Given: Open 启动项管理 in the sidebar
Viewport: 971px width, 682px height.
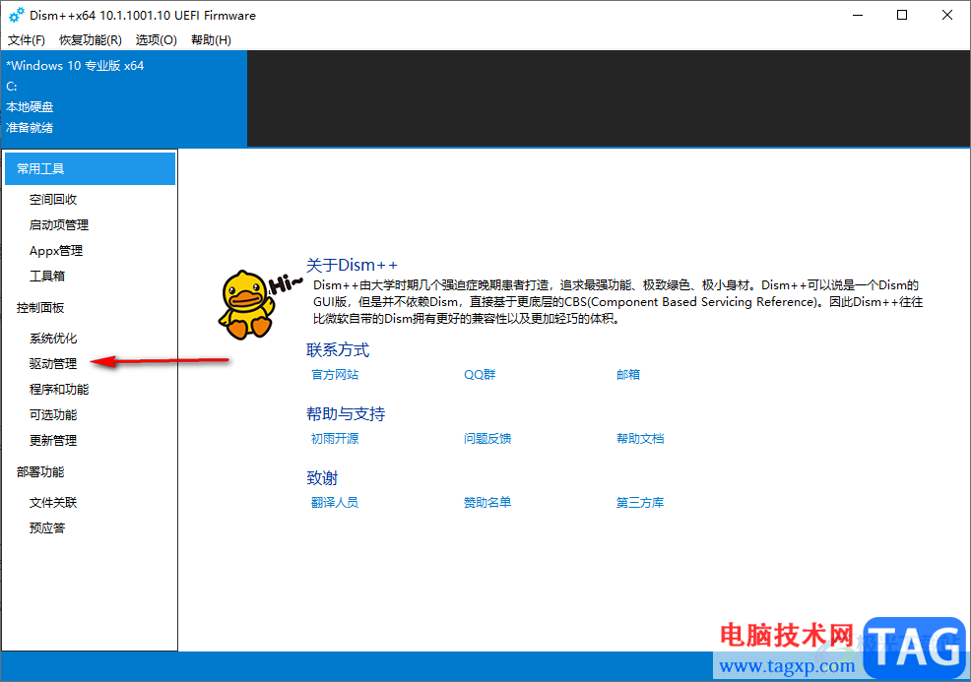Looking at the screenshot, I should [x=59, y=224].
